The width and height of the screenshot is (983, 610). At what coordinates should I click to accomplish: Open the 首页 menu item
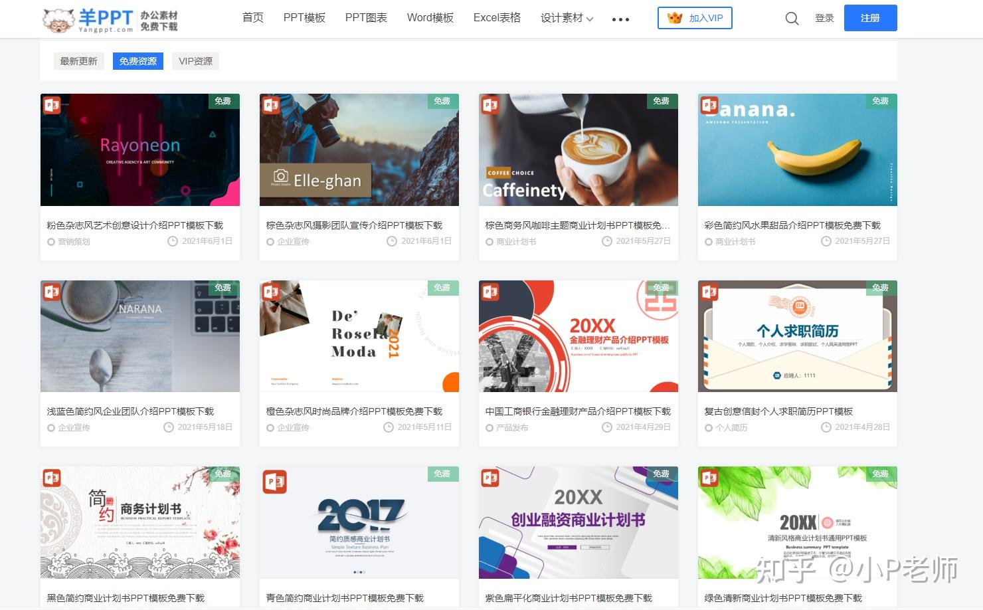coord(252,18)
